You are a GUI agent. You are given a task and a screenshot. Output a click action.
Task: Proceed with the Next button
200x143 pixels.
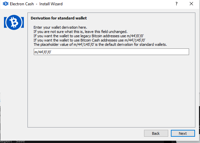point(183,133)
